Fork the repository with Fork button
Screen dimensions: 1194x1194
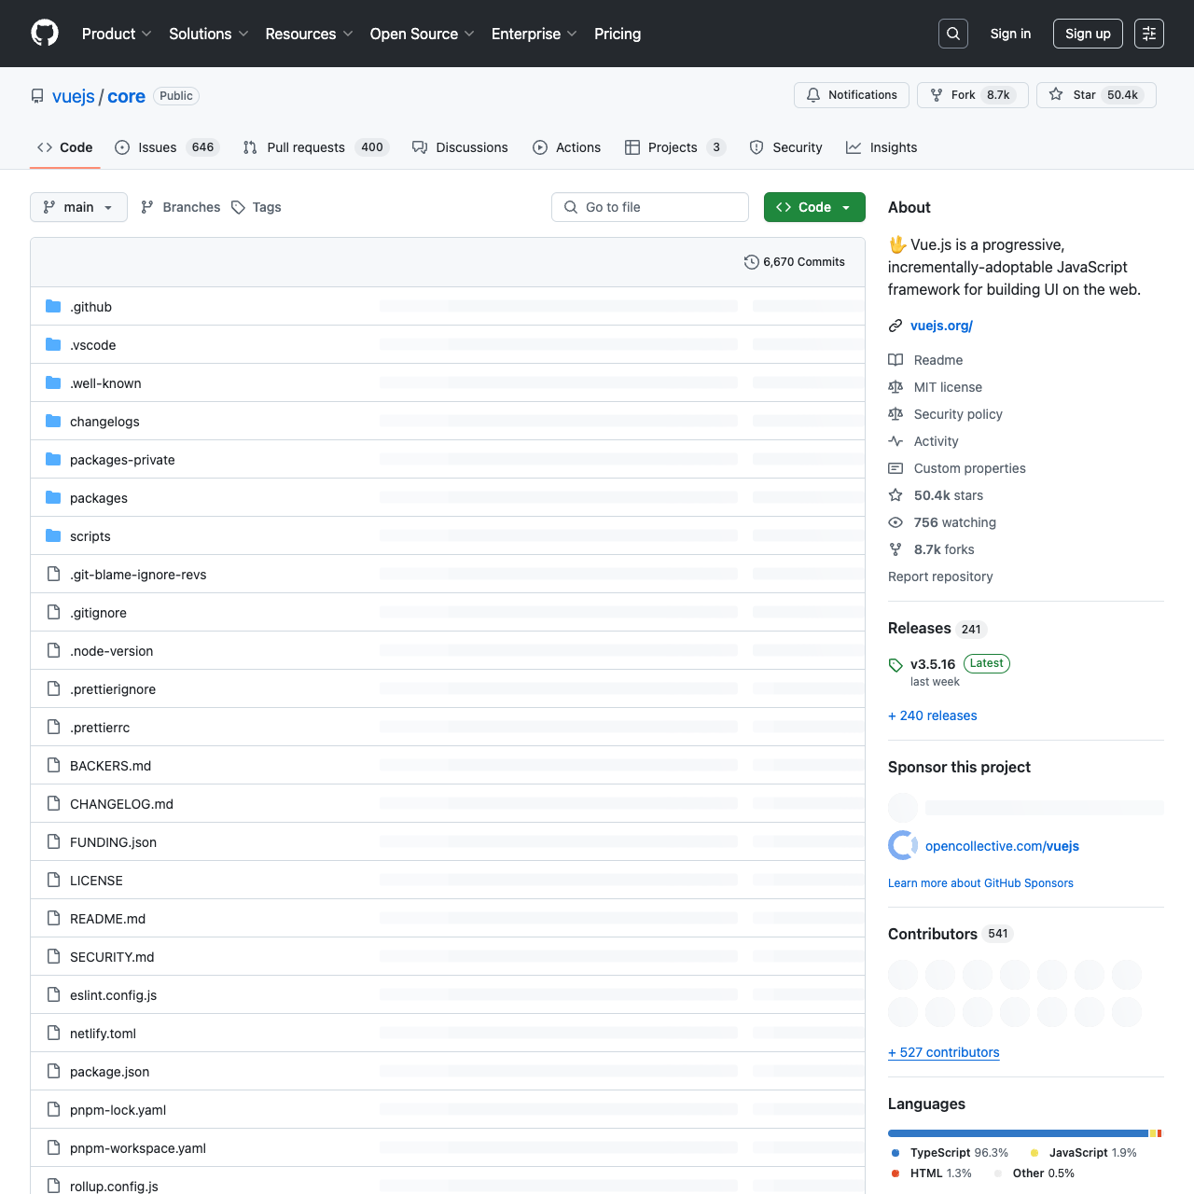973,95
